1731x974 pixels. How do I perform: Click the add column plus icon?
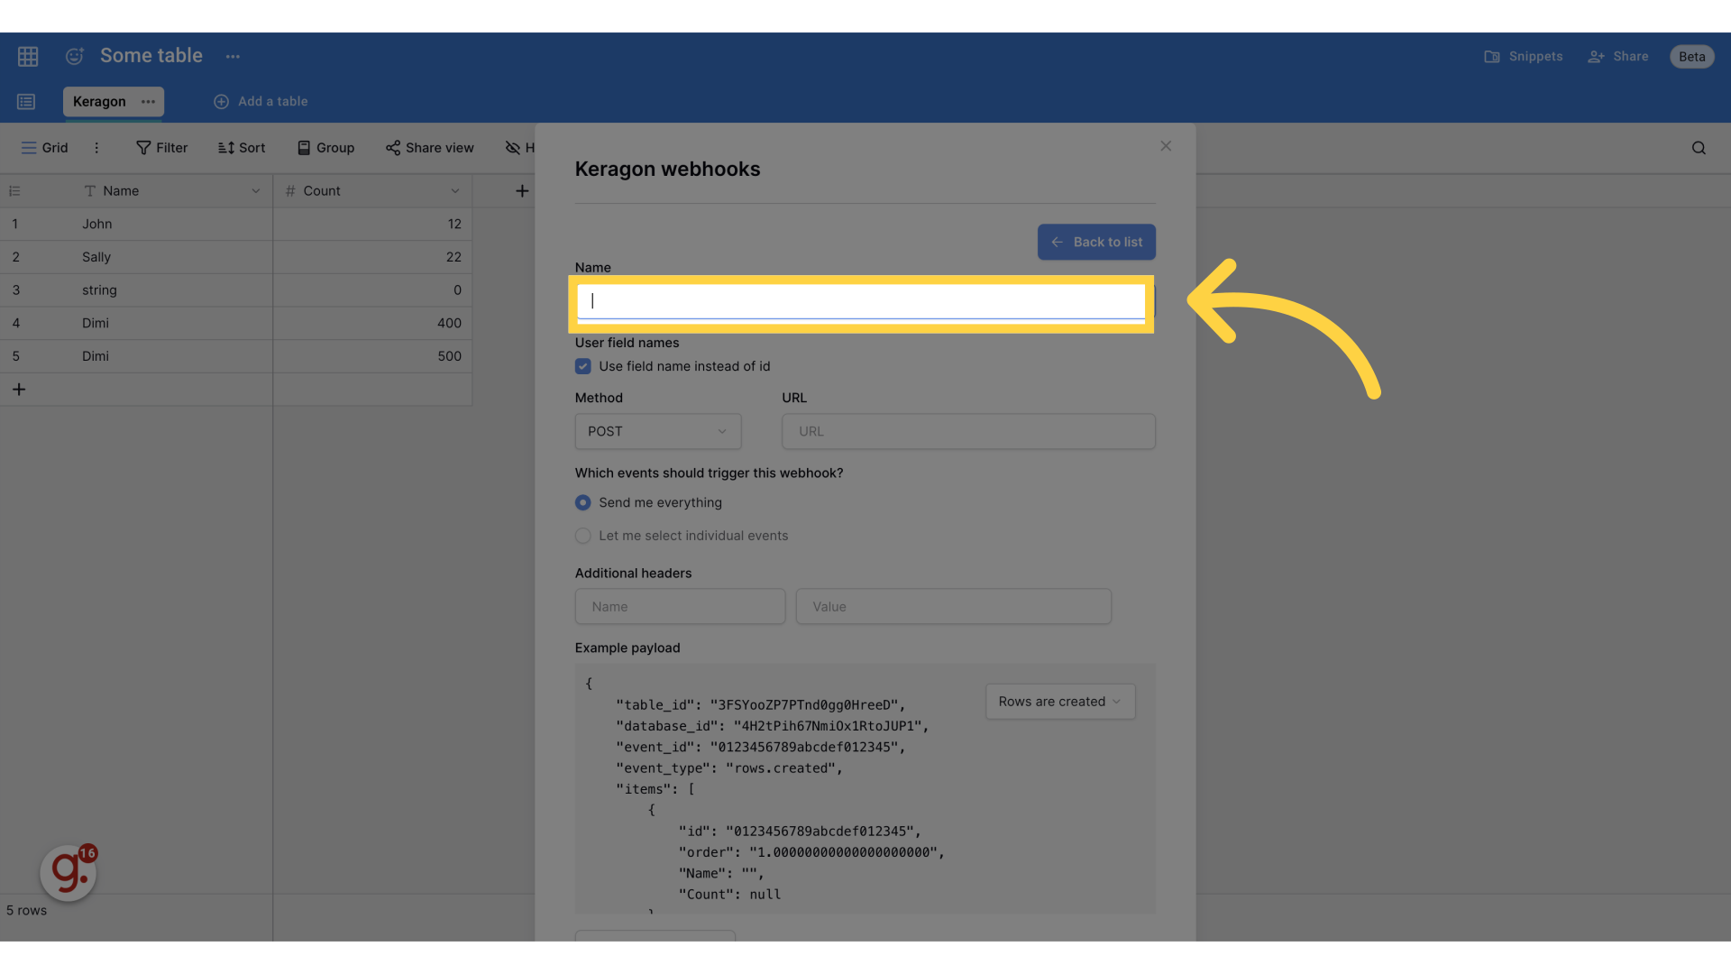coord(522,191)
